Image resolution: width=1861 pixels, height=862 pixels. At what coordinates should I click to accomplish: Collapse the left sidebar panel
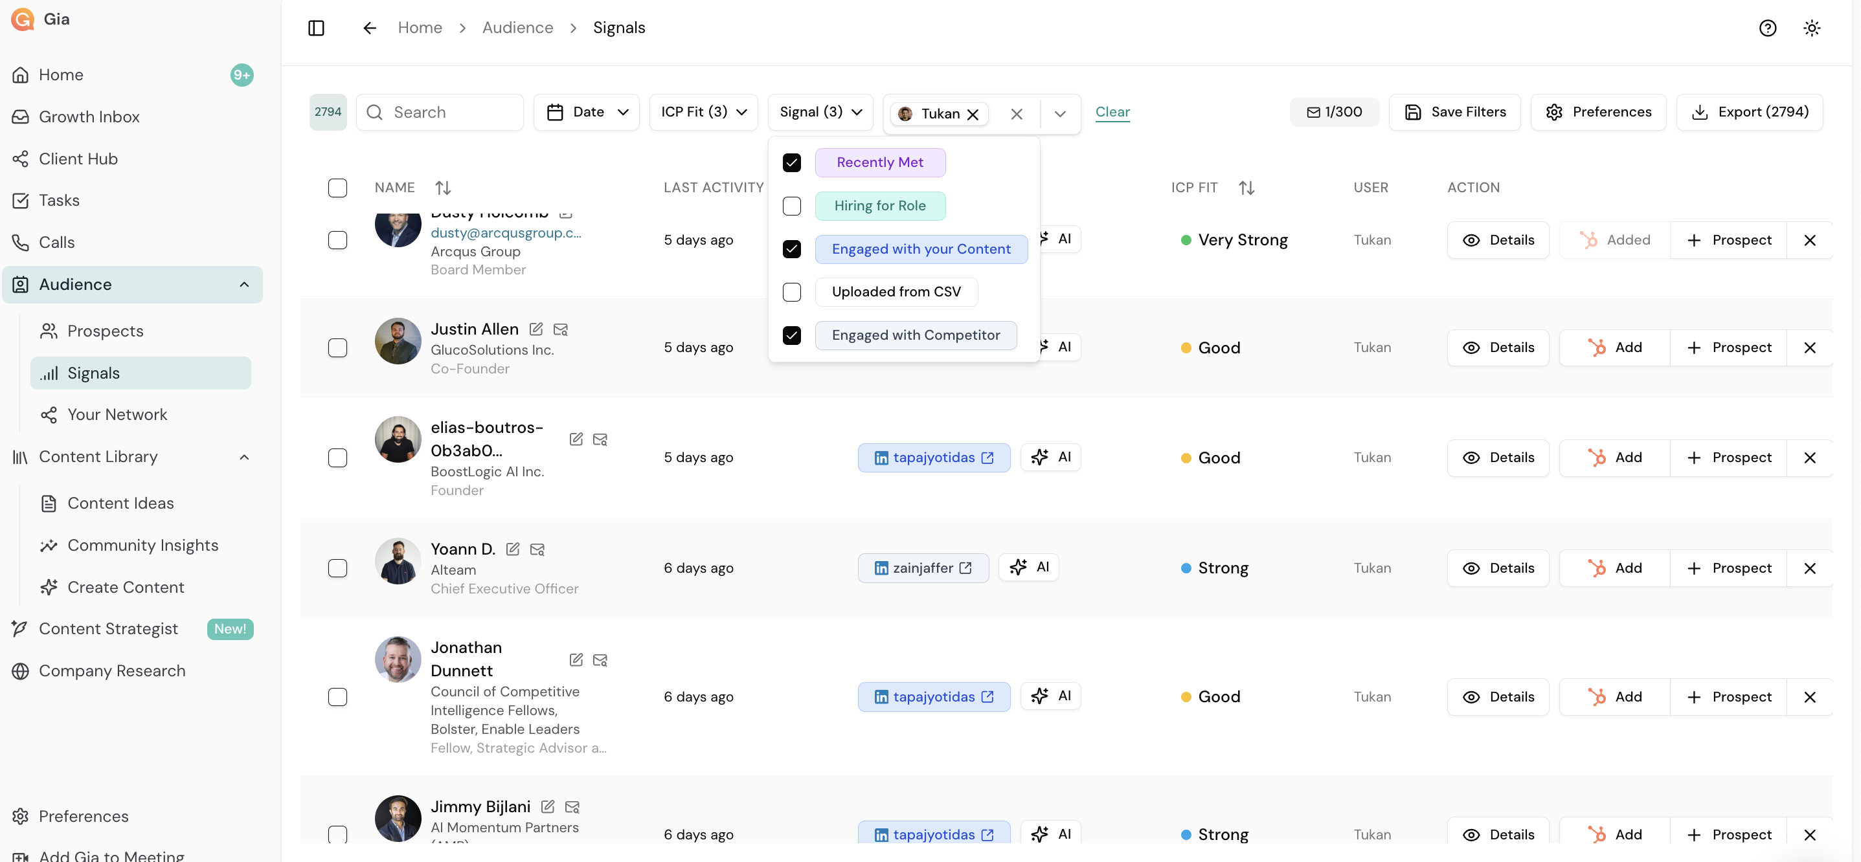tap(316, 27)
